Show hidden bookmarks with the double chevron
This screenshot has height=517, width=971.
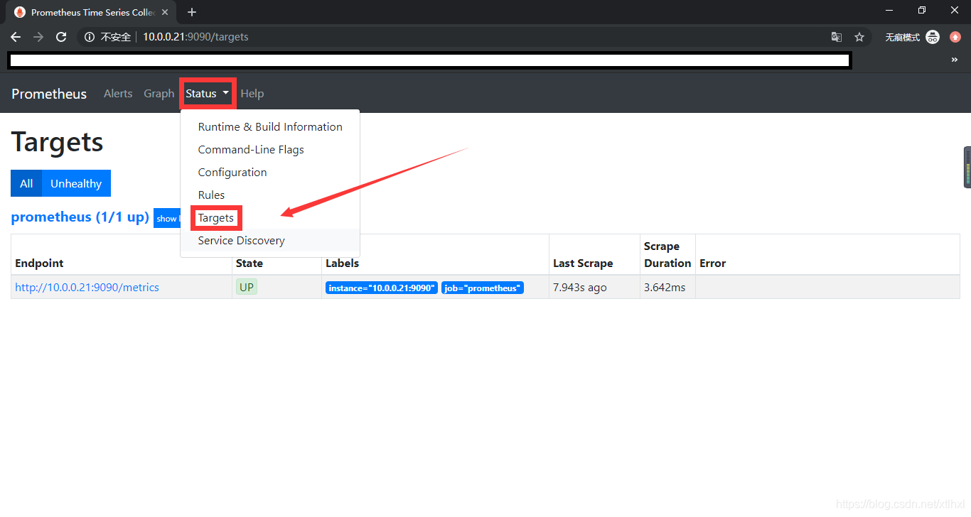955,60
